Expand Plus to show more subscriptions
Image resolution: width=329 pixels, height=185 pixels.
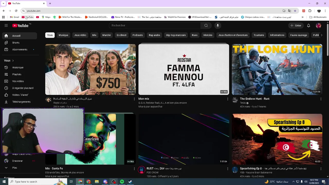point(20,168)
